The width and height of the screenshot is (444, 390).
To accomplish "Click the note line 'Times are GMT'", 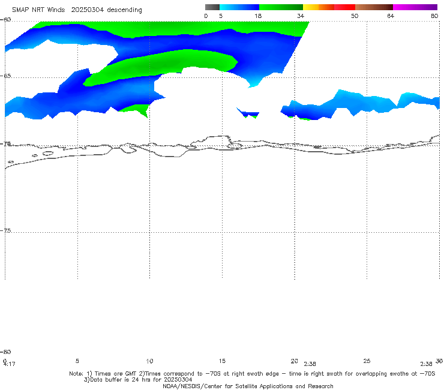I will [x=116, y=374].
